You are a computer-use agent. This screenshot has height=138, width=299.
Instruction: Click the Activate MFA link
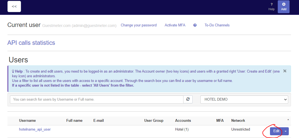point(175,25)
